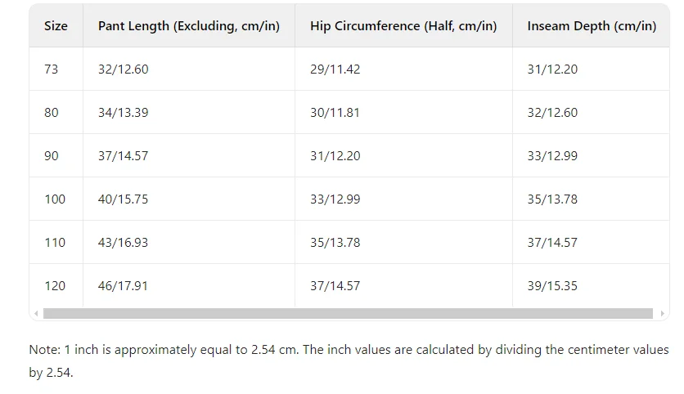Click the note about inch conversion
Viewport: 684px width, 394px height.
pyautogui.click(x=349, y=360)
